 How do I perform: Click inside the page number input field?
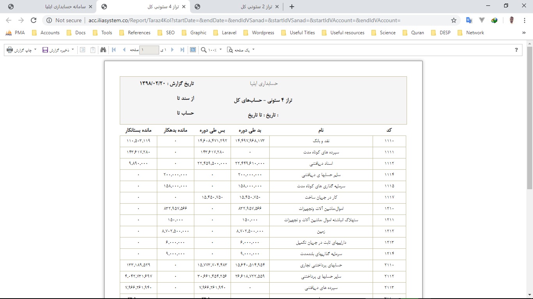coord(149,50)
